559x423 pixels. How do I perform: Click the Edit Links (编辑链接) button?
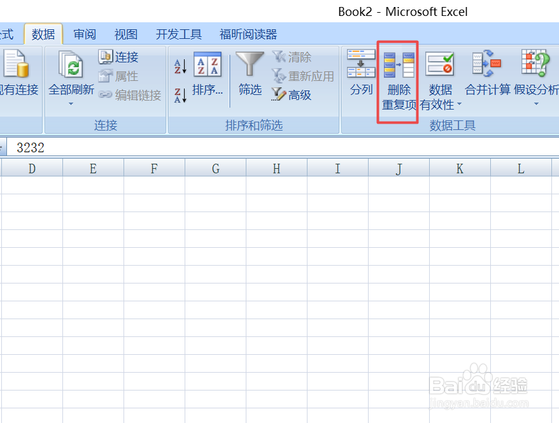[129, 95]
